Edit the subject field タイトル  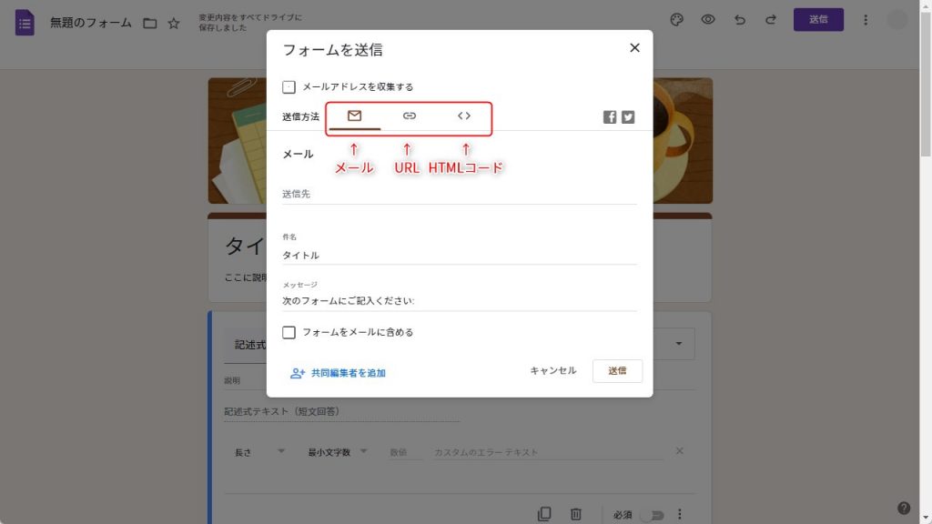460,256
